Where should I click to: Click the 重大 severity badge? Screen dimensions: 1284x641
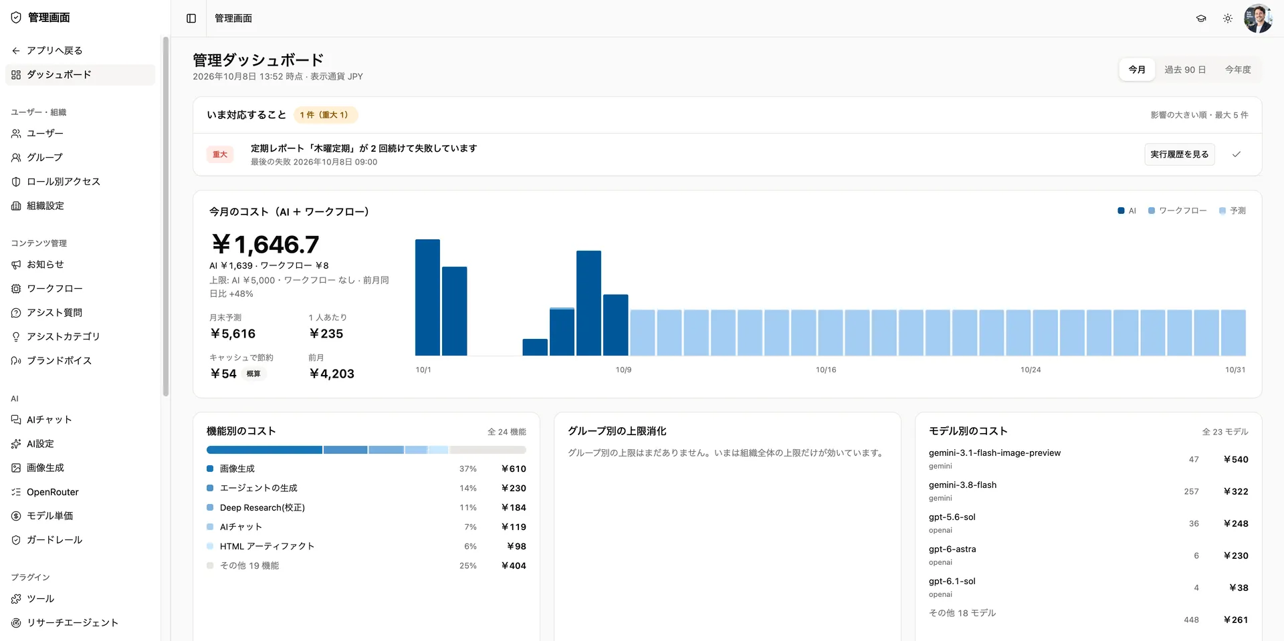pyautogui.click(x=220, y=154)
